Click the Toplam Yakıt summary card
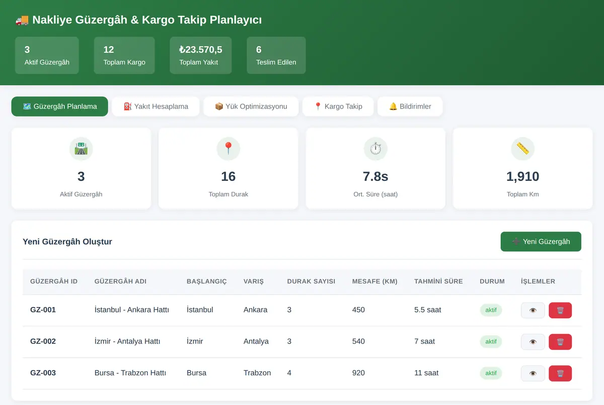This screenshot has width=604, height=405. click(x=201, y=55)
